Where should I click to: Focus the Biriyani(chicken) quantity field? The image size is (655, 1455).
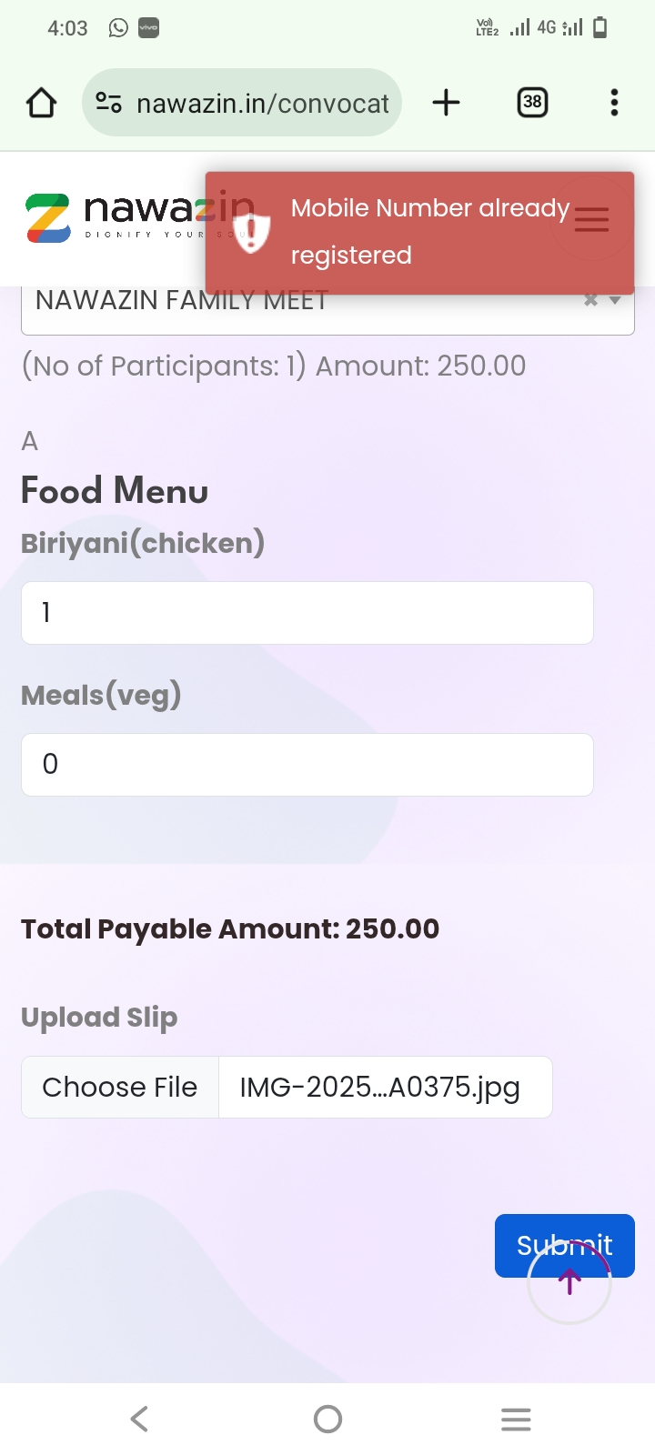(307, 613)
